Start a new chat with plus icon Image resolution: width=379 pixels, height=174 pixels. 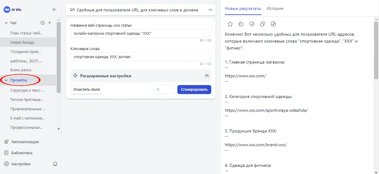pyautogui.click(x=49, y=23)
